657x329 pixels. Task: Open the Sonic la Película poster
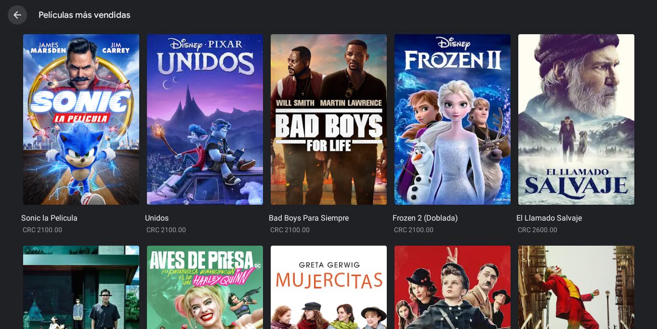pos(81,119)
